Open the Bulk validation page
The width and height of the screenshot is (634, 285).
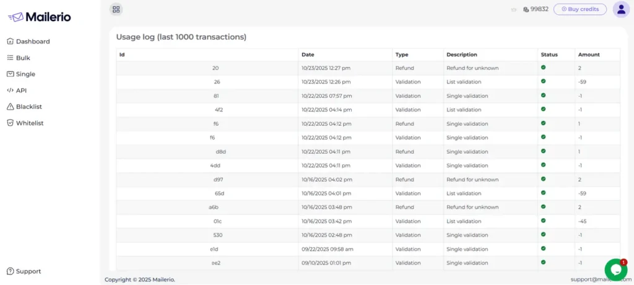pos(19,58)
